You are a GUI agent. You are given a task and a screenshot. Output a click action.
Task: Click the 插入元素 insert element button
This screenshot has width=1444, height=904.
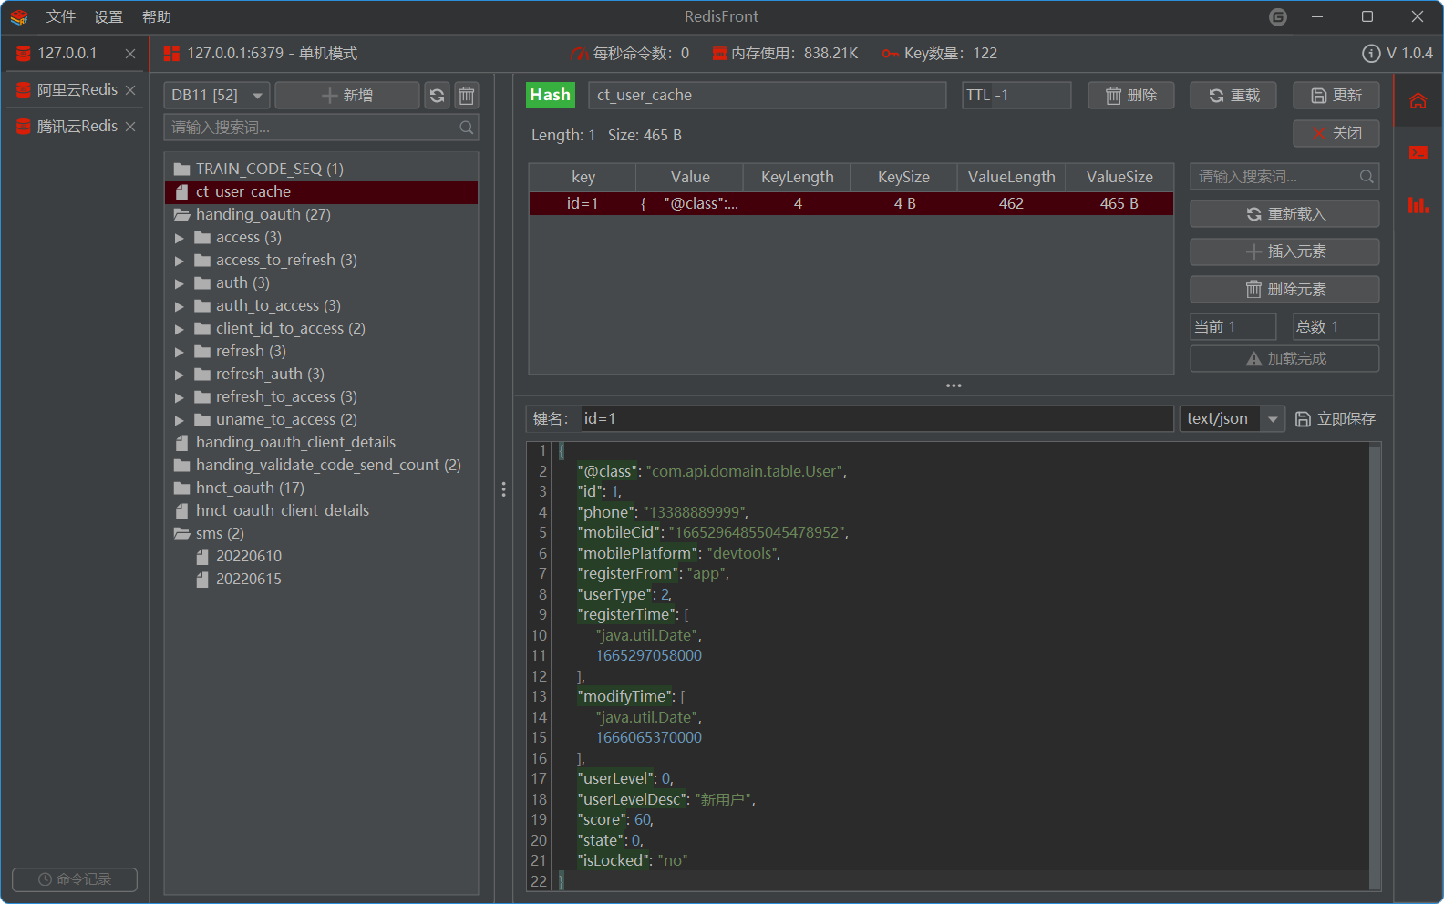point(1284,252)
